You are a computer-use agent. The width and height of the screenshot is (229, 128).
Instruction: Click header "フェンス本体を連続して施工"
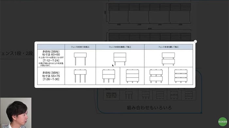pyautogui.click(x=120, y=47)
